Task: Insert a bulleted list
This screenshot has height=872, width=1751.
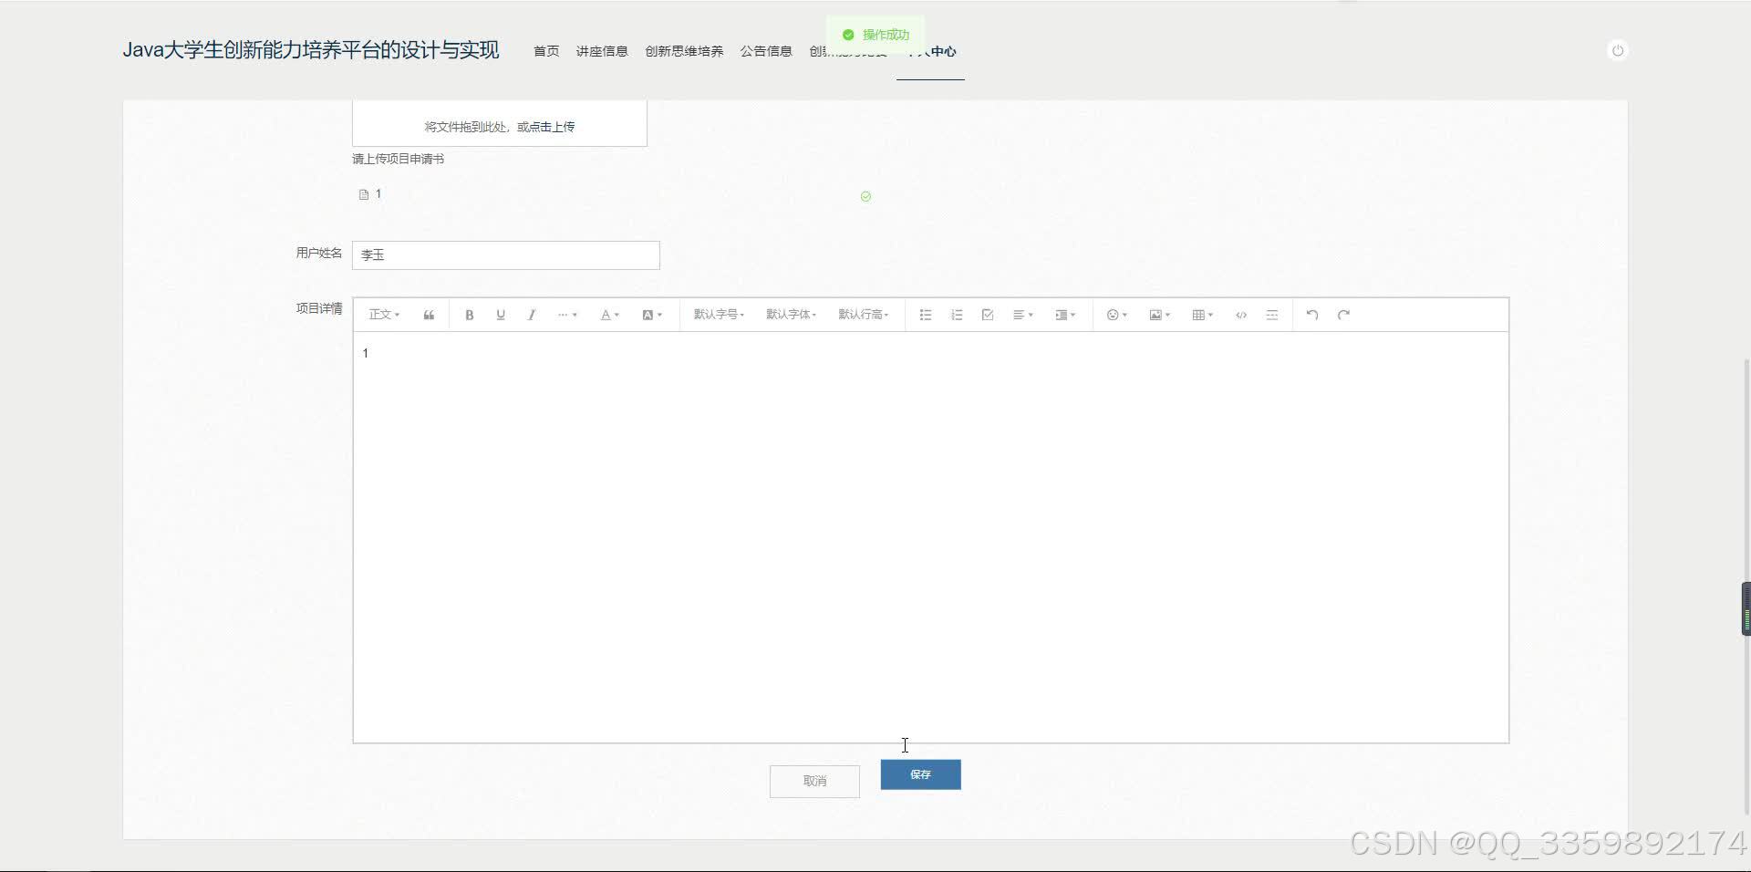Action: (926, 315)
